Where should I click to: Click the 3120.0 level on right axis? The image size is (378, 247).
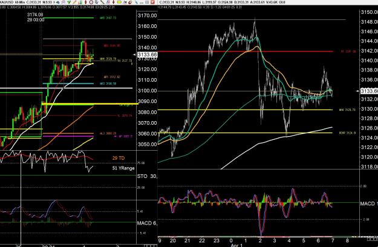tap(369, 157)
